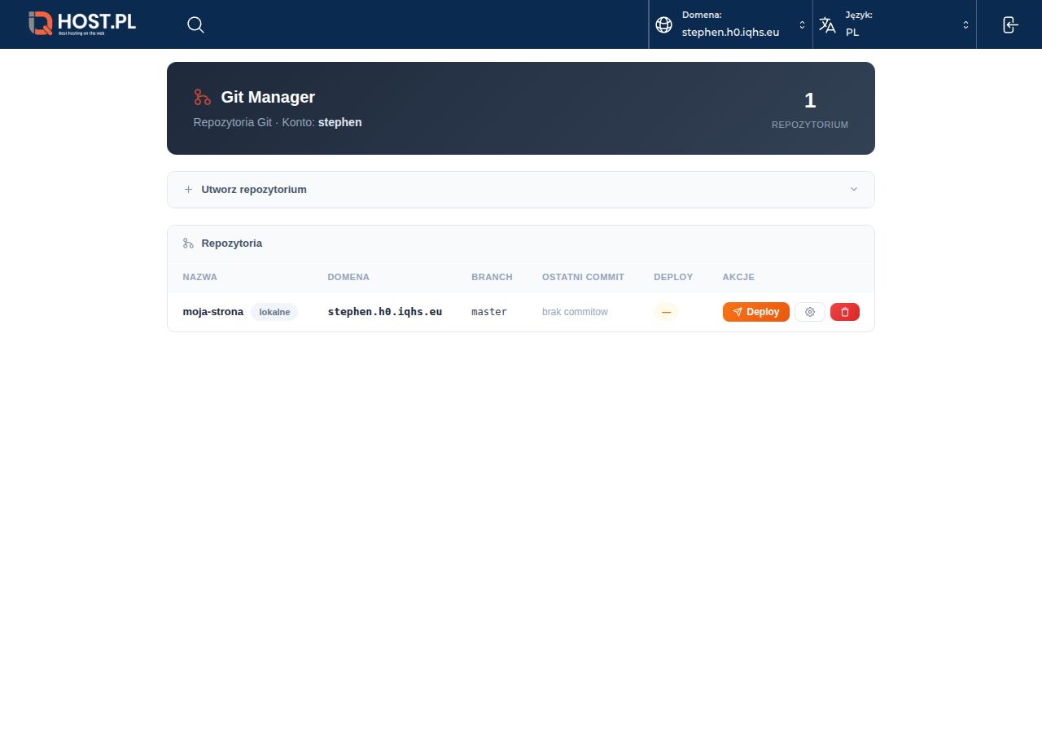The width and height of the screenshot is (1042, 733).
Task: Log out using the top-right logout icon
Action: tap(1009, 24)
